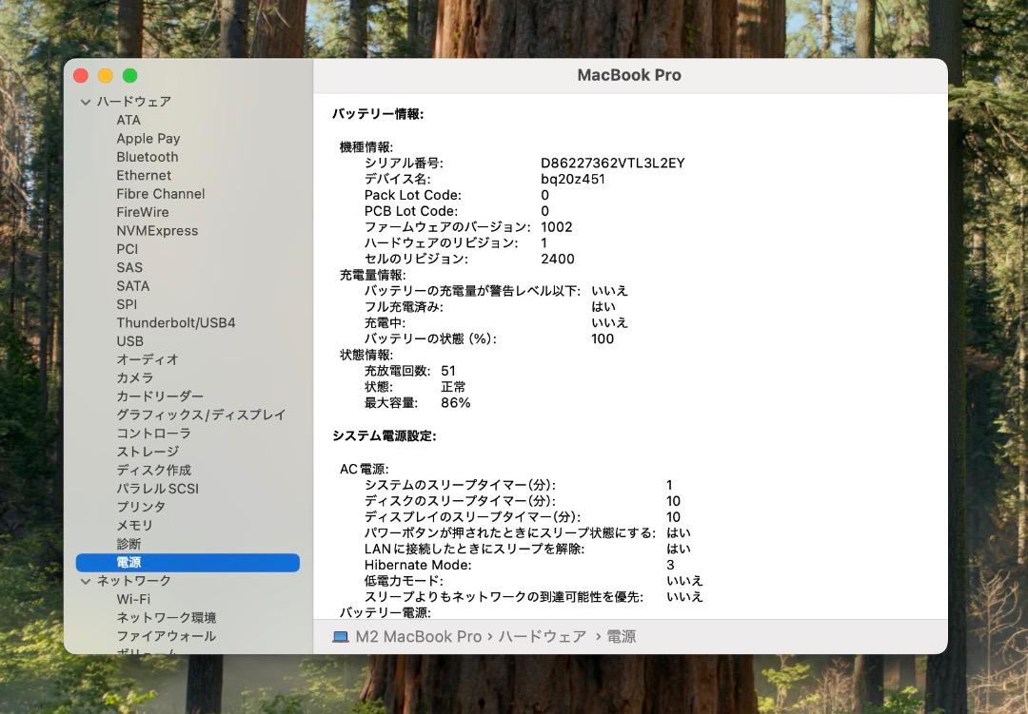Click the MacBook Pro window title
The image size is (1028, 714).
pyautogui.click(x=629, y=75)
